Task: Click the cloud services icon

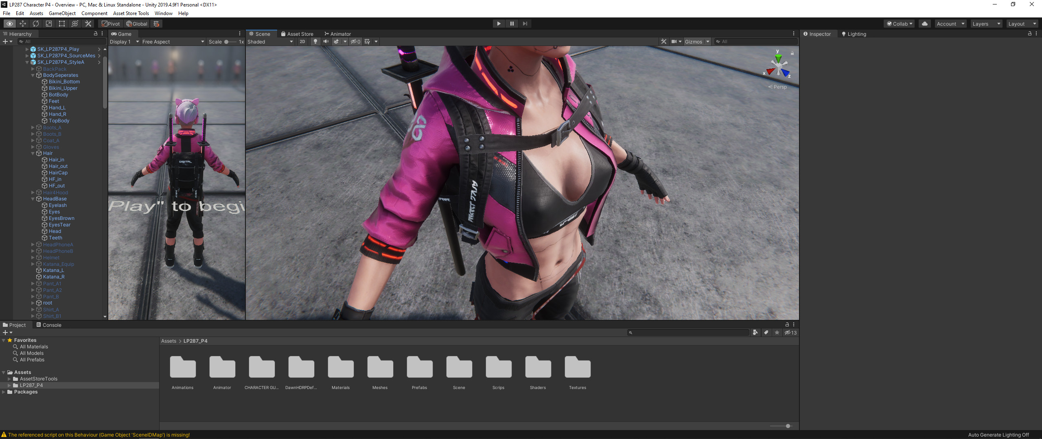Action: point(925,24)
